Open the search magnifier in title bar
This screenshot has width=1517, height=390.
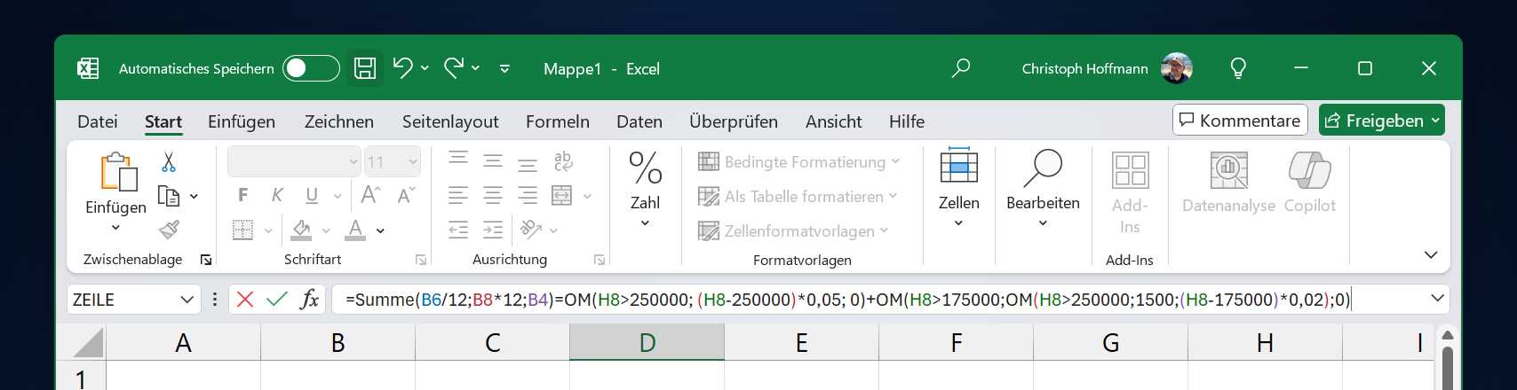[960, 68]
